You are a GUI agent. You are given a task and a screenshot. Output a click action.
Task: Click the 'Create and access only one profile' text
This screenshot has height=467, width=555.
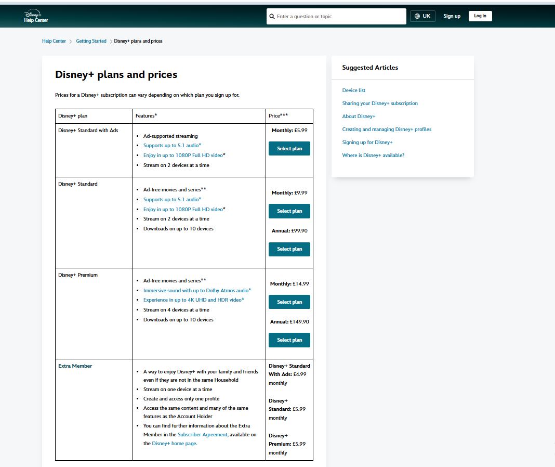(181, 399)
